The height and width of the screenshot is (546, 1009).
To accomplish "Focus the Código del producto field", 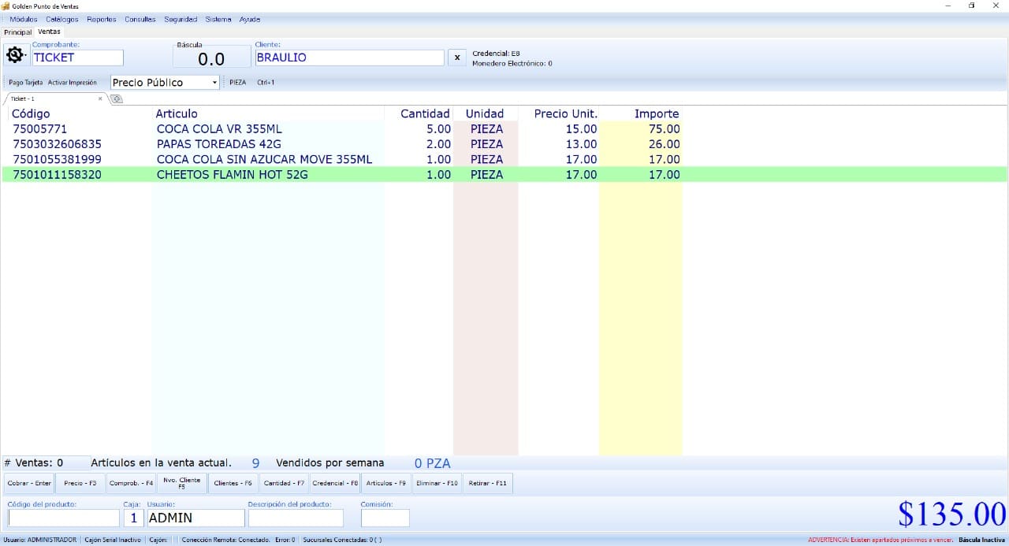I will click(63, 518).
